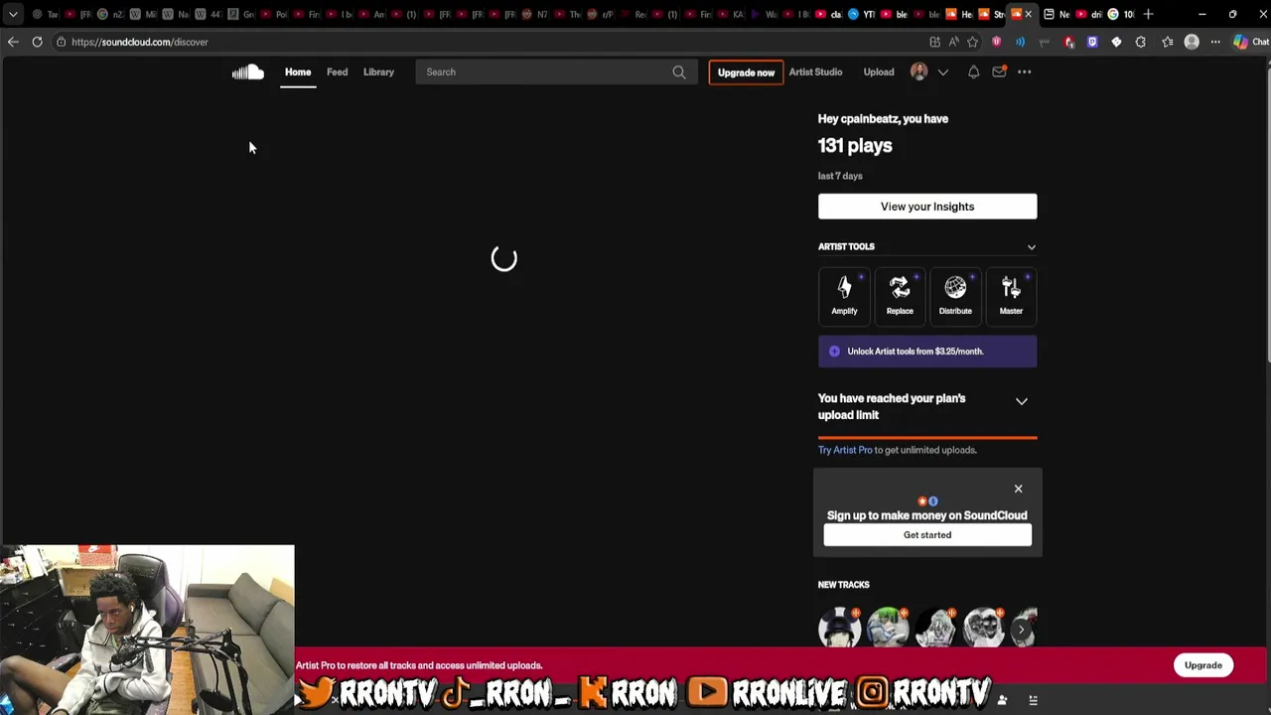Viewport: 1271px width, 715px height.
Task: Open the SoundCloud three-dot more menu
Action: (x=1024, y=71)
